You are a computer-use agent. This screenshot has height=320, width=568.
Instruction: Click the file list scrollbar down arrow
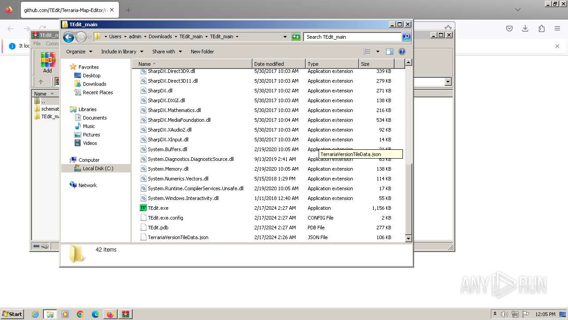click(x=409, y=239)
